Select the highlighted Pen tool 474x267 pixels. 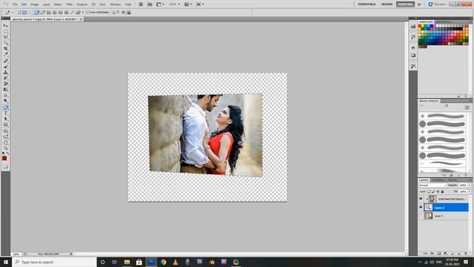point(6,108)
